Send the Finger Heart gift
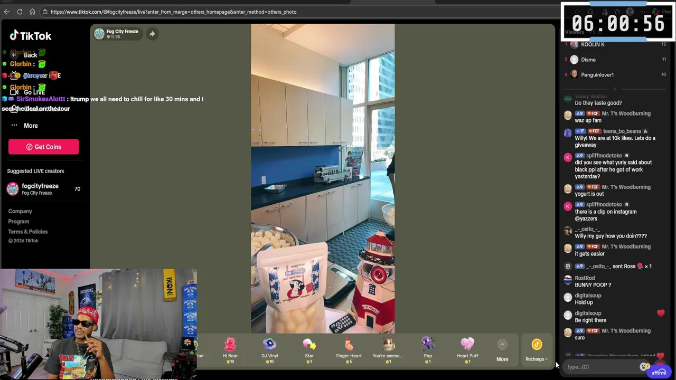This screenshot has height=380, width=676. [x=349, y=350]
